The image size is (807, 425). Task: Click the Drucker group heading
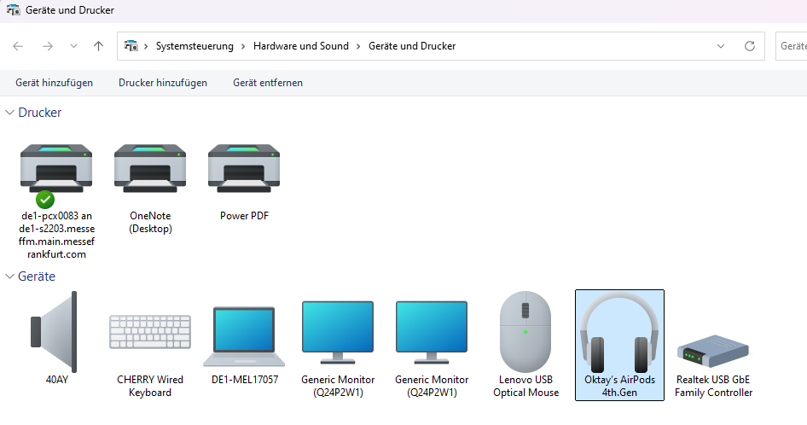pos(39,113)
